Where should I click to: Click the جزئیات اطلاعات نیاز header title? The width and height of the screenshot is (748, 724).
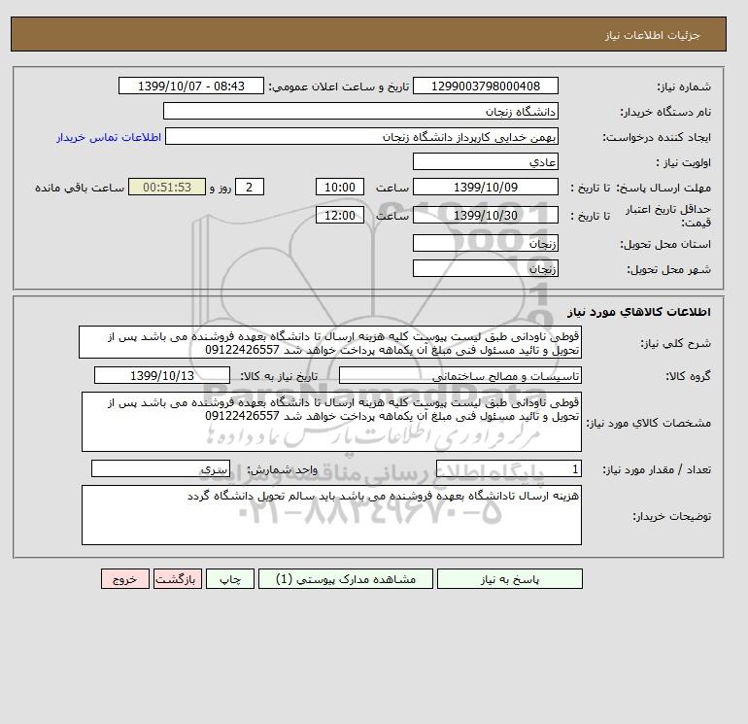click(652, 36)
